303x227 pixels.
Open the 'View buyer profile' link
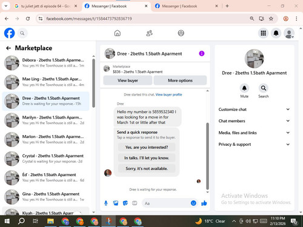(x=169, y=94)
